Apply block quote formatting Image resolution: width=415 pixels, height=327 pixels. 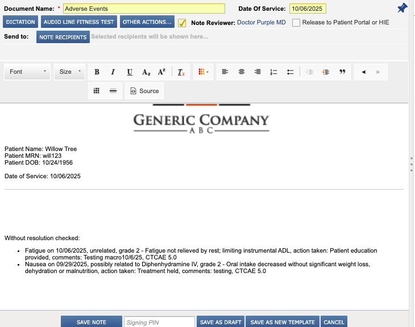point(342,72)
